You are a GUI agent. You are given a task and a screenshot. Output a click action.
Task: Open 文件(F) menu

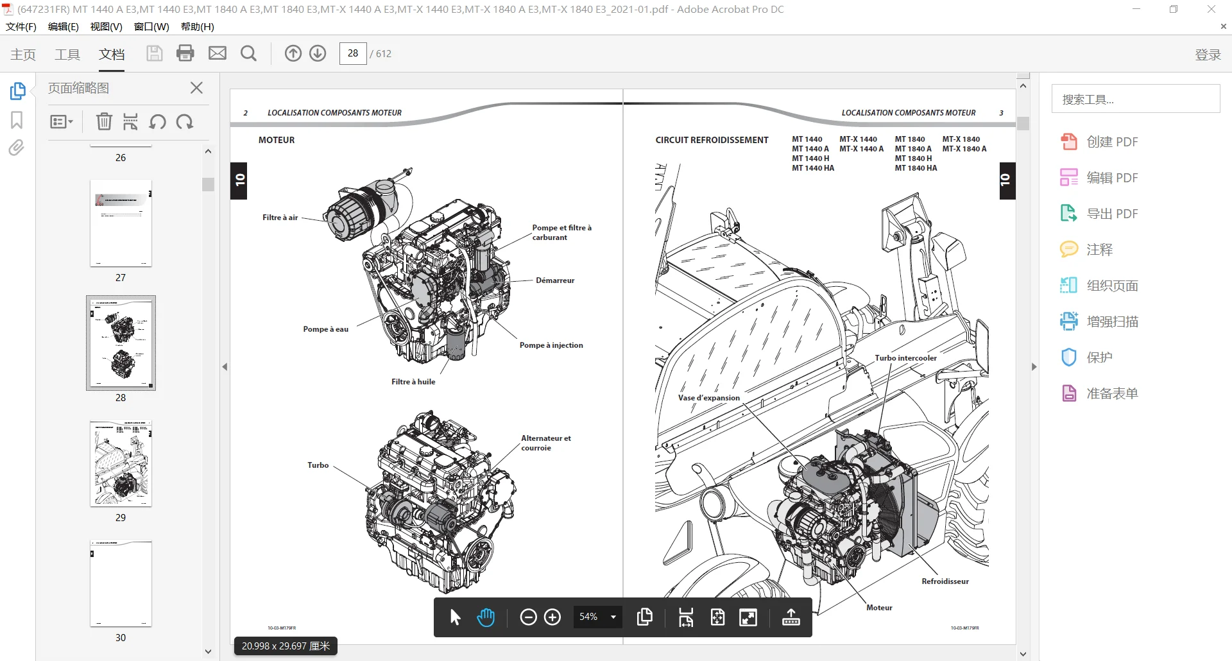[x=21, y=27]
